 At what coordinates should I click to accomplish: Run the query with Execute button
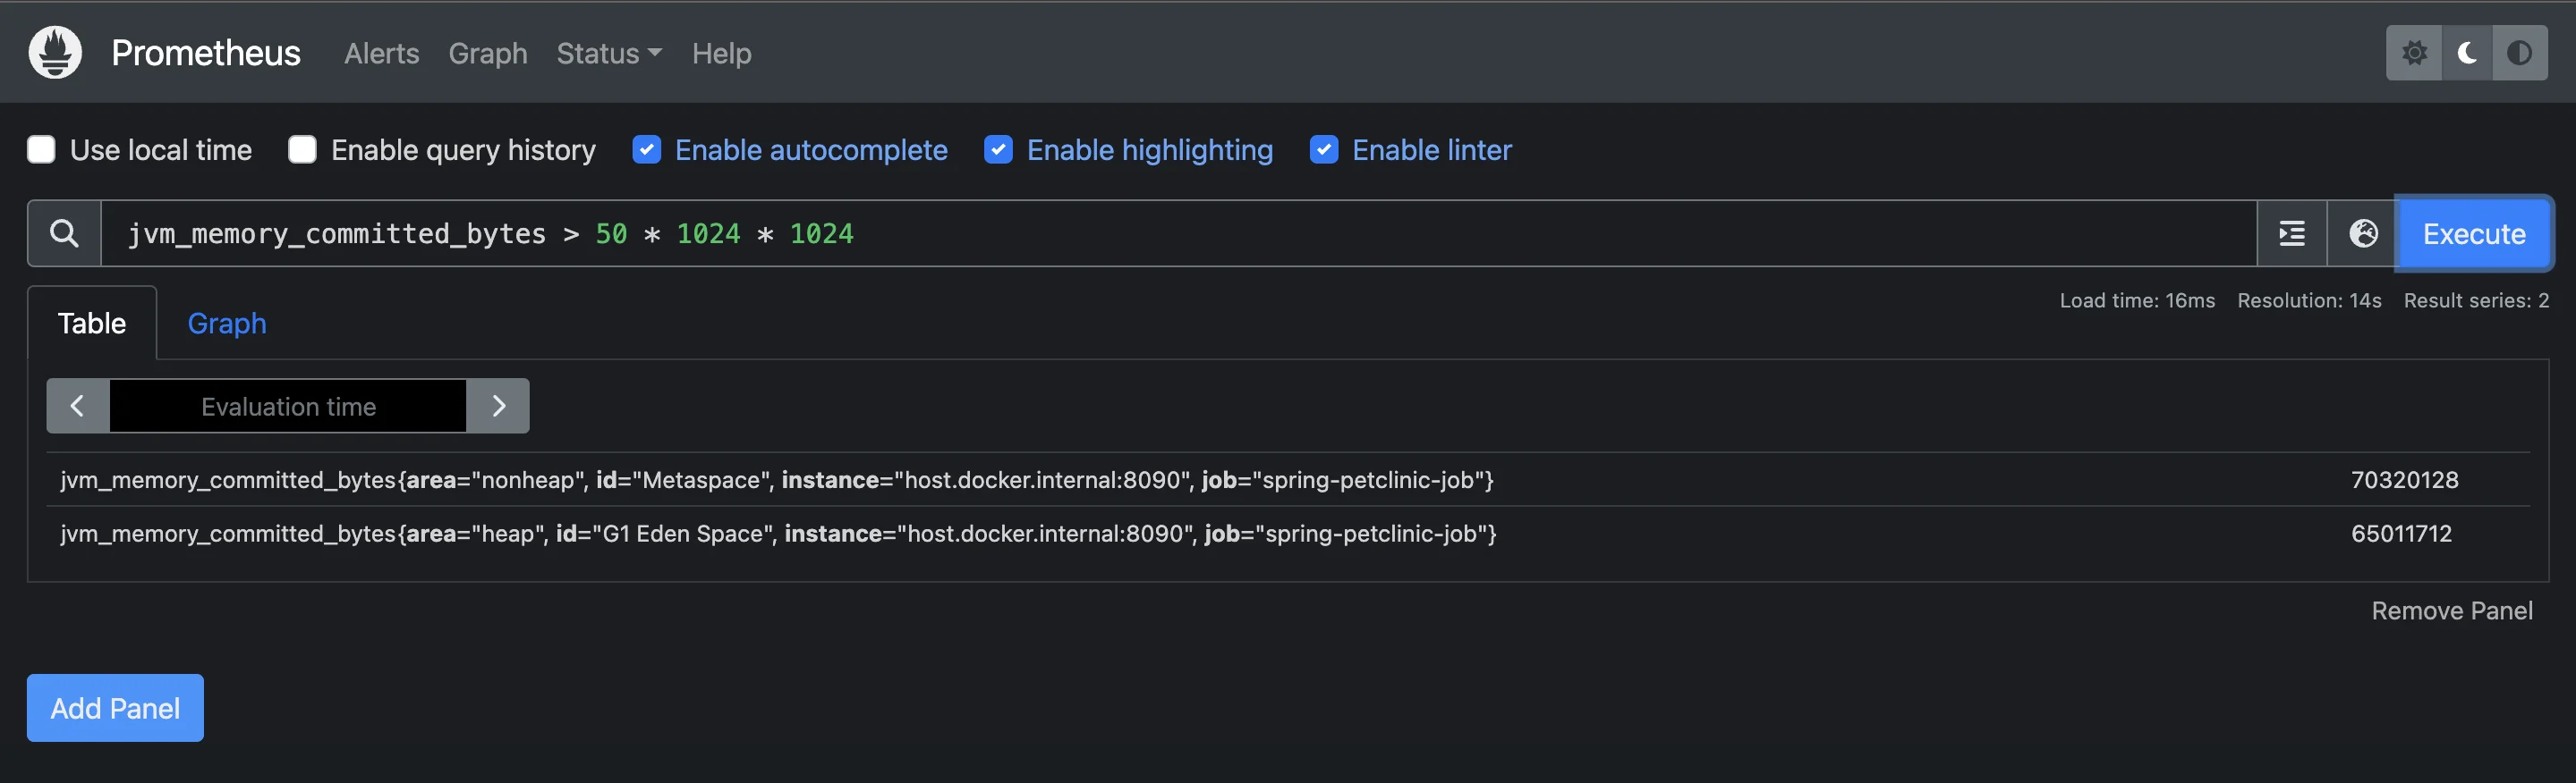(x=2474, y=233)
